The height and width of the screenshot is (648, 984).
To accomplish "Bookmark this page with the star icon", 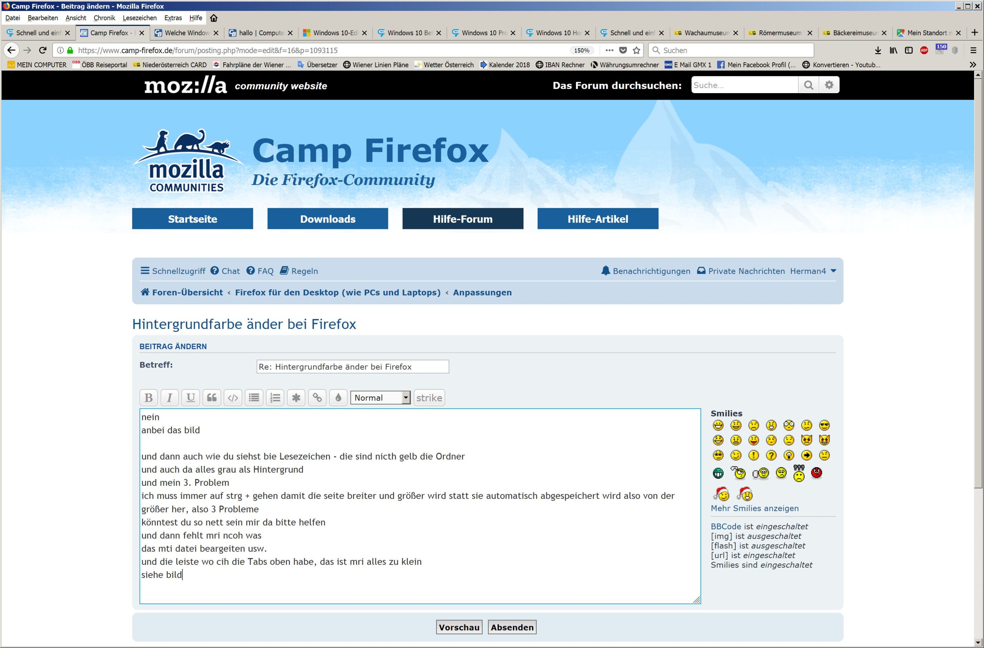I will pos(636,51).
